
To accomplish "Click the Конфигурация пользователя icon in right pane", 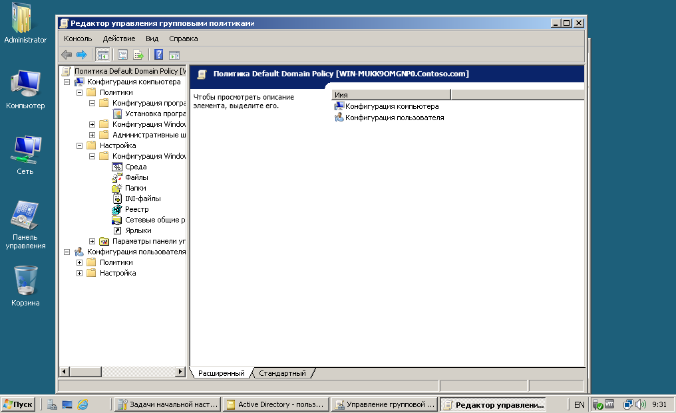I will [339, 117].
